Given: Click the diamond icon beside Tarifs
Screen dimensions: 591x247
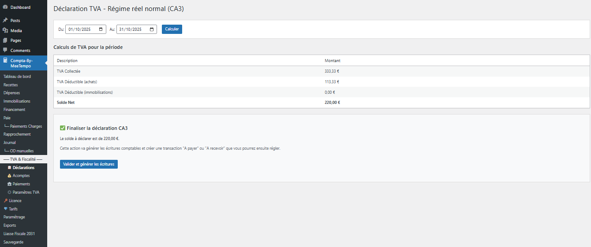Looking at the screenshot, I should click(6, 209).
